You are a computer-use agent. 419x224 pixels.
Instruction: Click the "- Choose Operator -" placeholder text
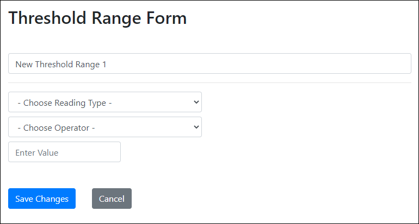click(57, 128)
